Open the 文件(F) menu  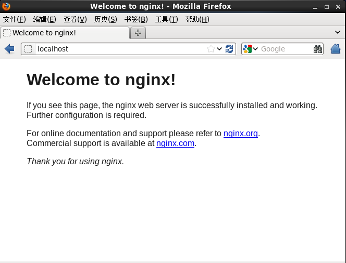point(15,19)
